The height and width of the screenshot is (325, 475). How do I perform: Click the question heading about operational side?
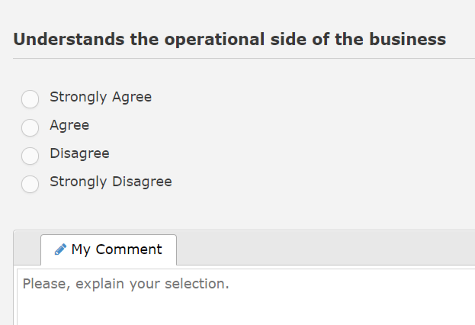(x=229, y=40)
